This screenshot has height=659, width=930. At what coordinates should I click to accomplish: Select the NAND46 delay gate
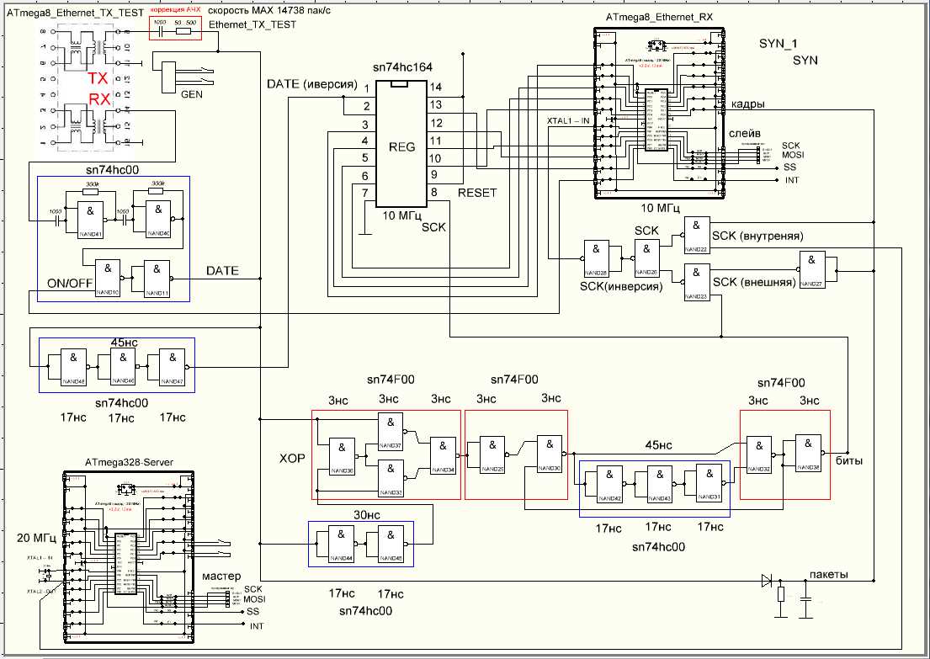point(123,368)
